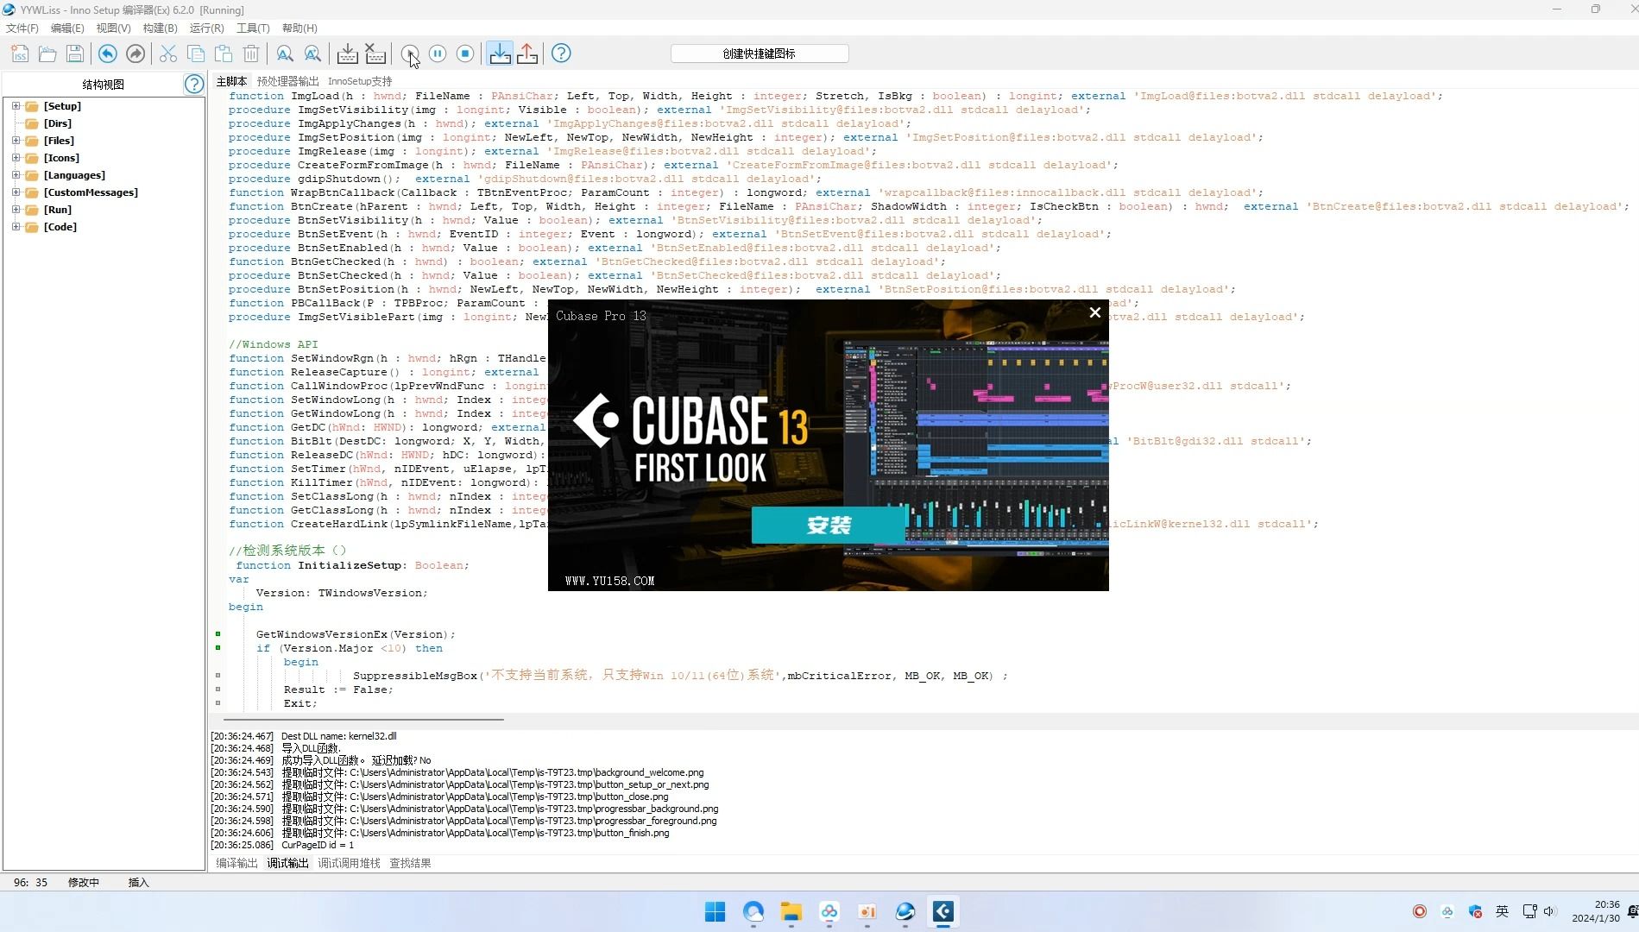Screen dimensions: 1639x932
Task: Open the 视图(V) menu
Action: point(113,28)
